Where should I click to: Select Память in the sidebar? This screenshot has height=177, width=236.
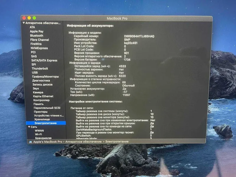coord(39,104)
